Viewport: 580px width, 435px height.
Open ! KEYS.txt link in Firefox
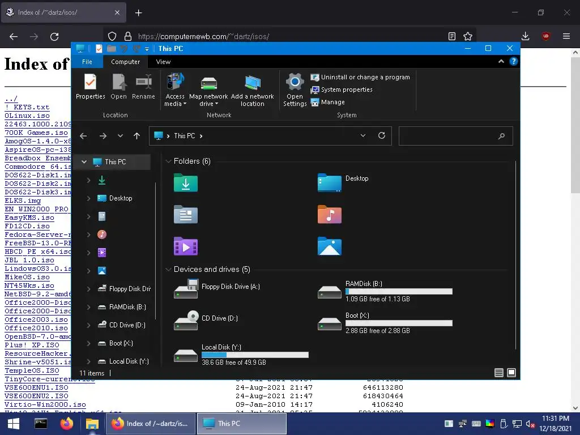[x=27, y=107]
